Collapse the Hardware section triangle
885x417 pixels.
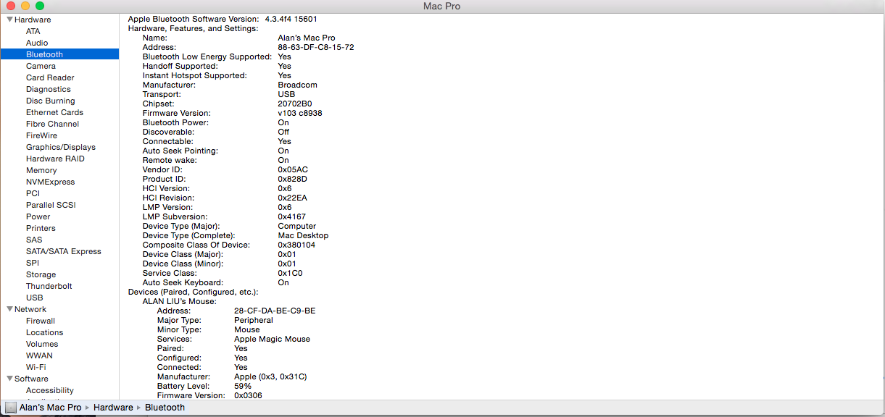(9, 20)
